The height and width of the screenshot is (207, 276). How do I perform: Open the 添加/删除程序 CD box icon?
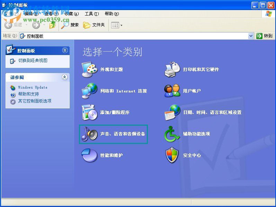90,112
